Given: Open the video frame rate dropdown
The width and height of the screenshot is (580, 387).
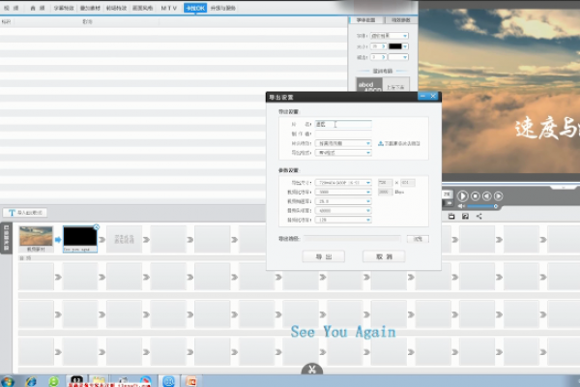Looking at the screenshot, I should (x=343, y=201).
